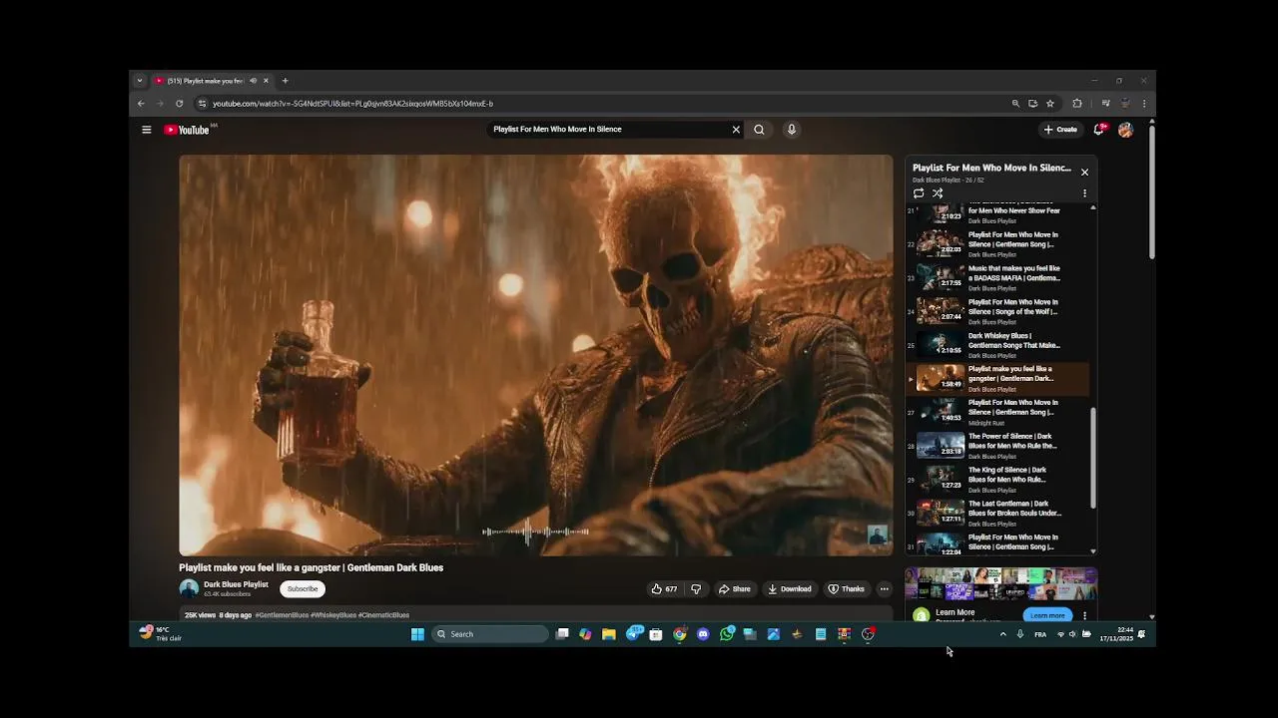Run search with the magnifier button

pos(759,130)
